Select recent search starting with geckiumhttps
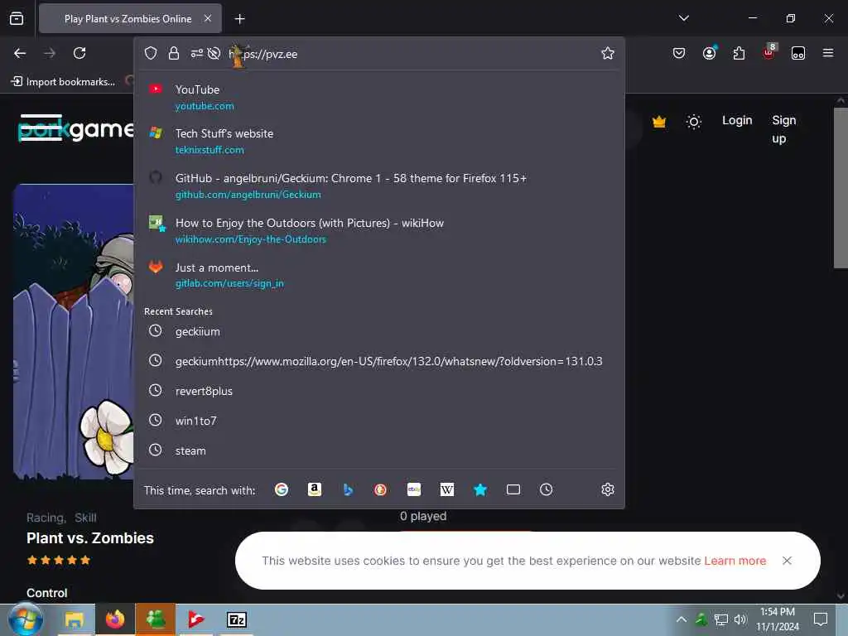The height and width of the screenshot is (636, 848). click(378, 361)
